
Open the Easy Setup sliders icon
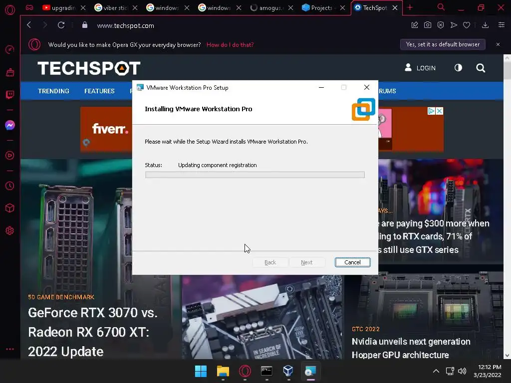502,25
